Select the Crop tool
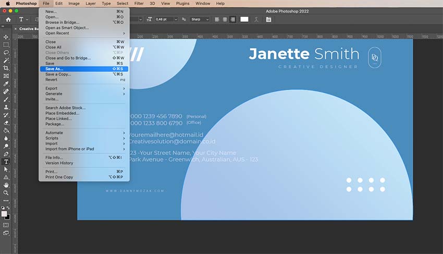The image size is (443, 254). click(6, 68)
